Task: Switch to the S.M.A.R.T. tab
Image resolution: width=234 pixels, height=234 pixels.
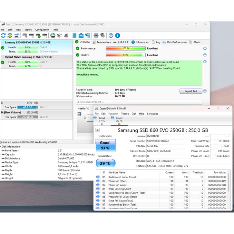Action: point(121,42)
